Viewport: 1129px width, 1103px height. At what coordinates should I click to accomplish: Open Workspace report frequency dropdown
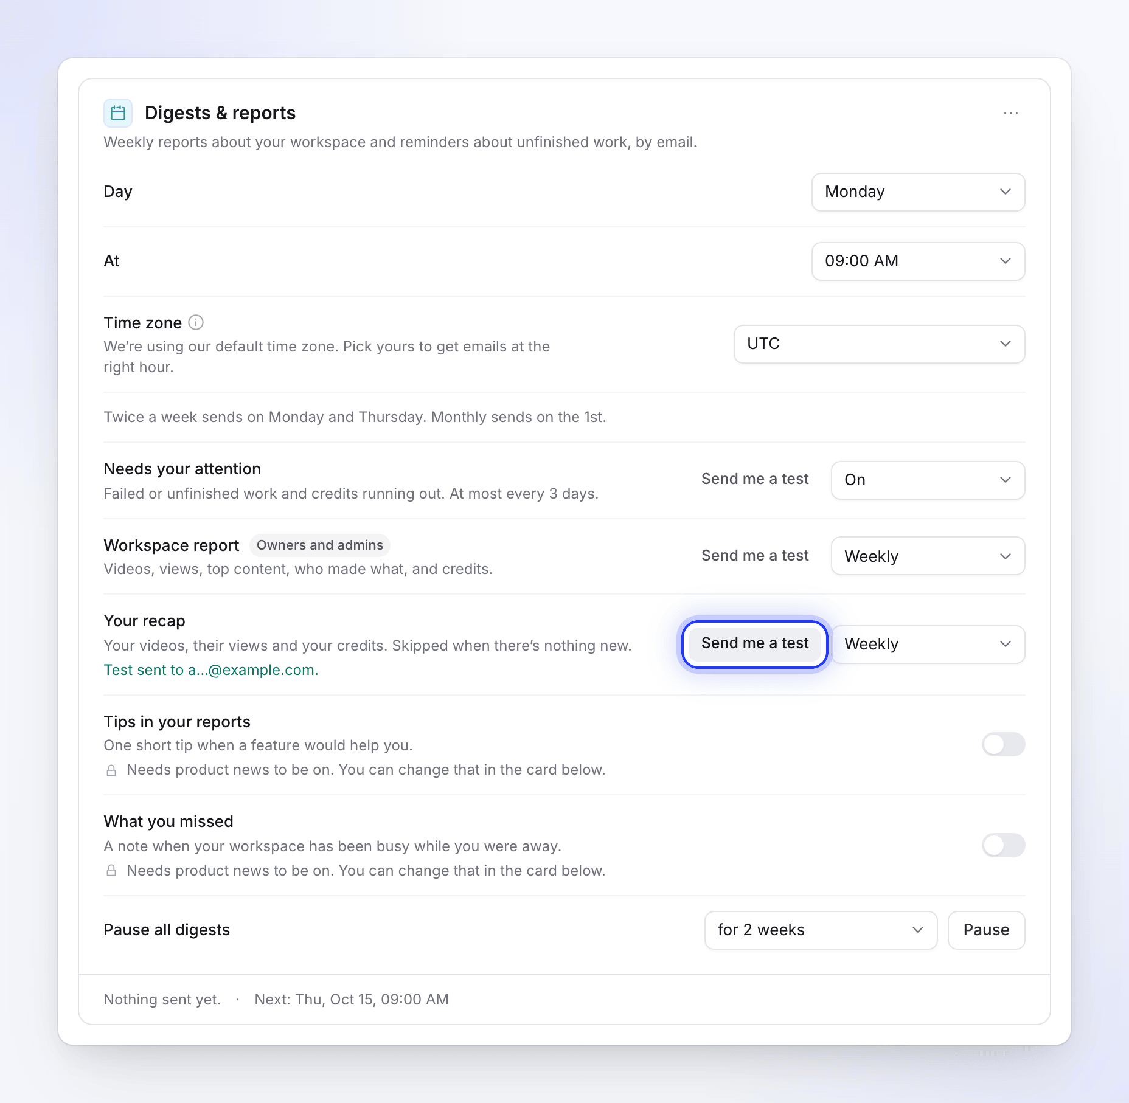(928, 556)
